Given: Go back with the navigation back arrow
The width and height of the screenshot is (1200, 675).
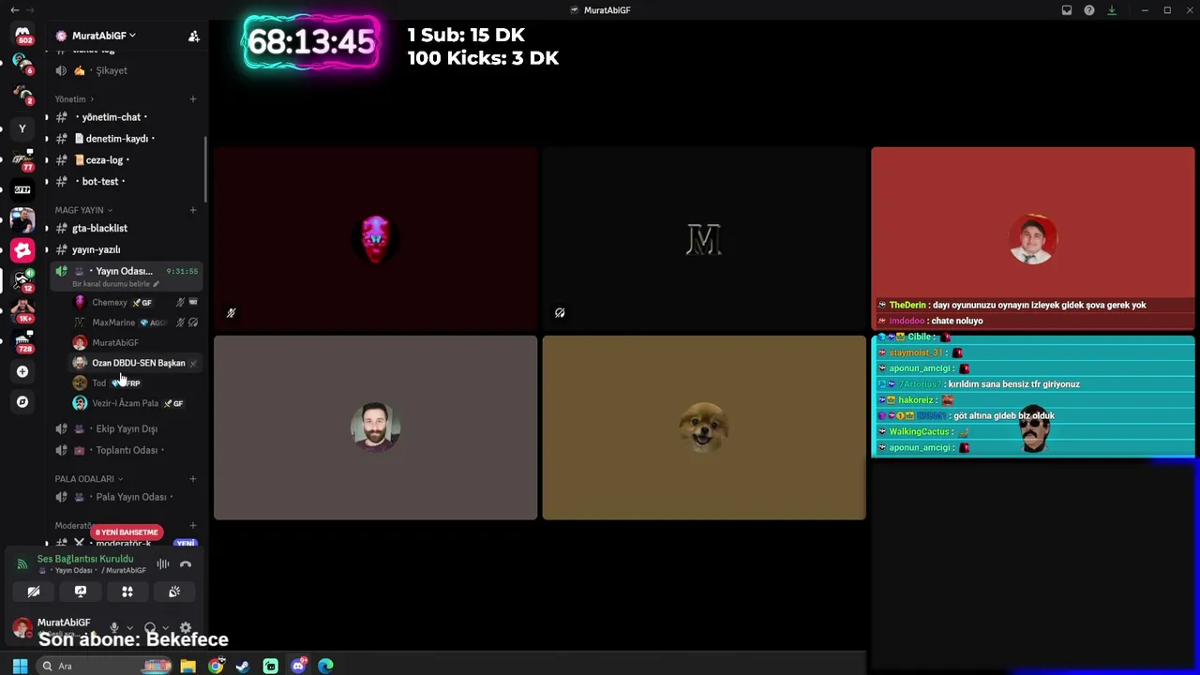Looking at the screenshot, I should tap(14, 9).
